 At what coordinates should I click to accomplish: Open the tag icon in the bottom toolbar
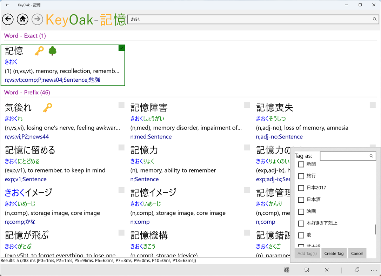(356, 270)
